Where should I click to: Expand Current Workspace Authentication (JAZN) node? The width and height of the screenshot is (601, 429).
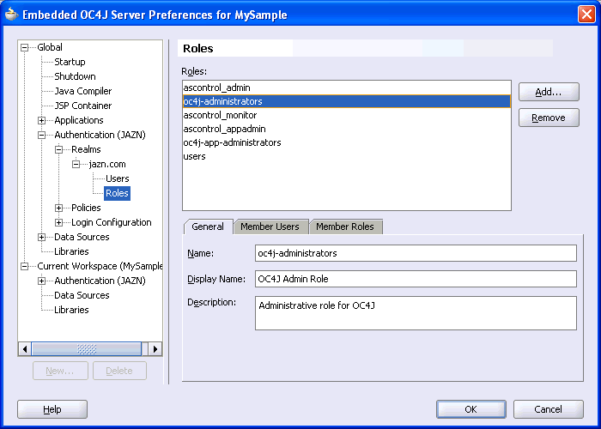coord(42,281)
